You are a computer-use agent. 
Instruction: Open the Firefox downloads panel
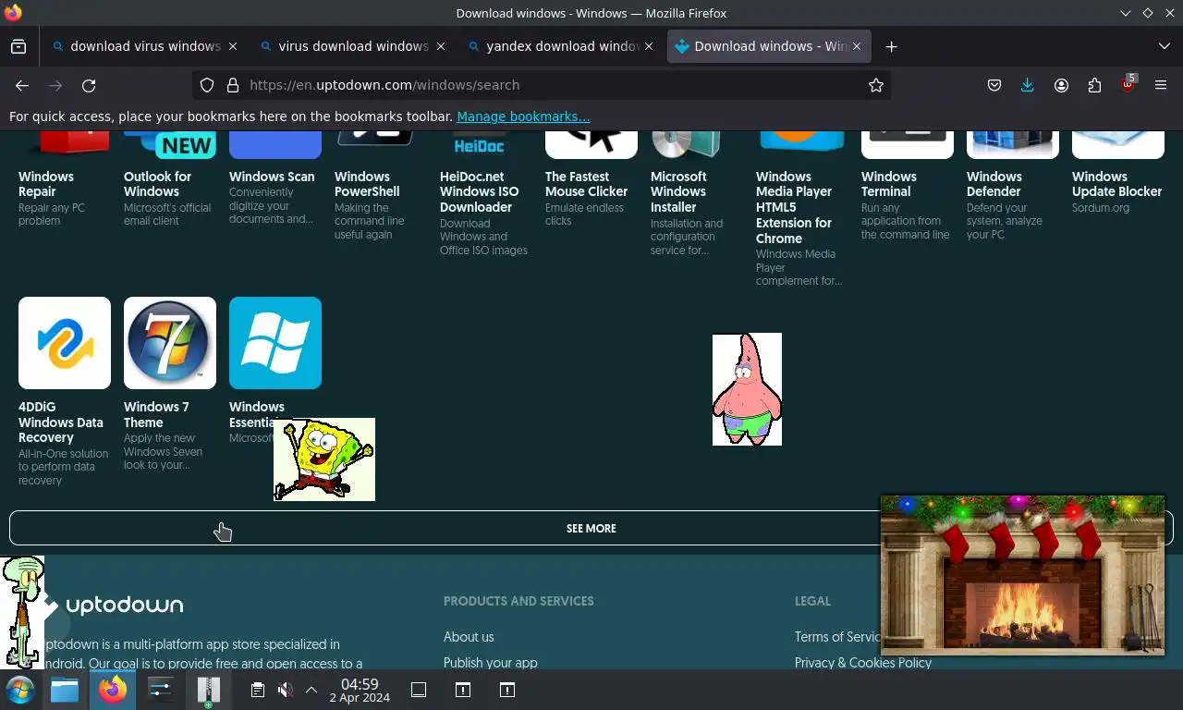pos(1028,85)
